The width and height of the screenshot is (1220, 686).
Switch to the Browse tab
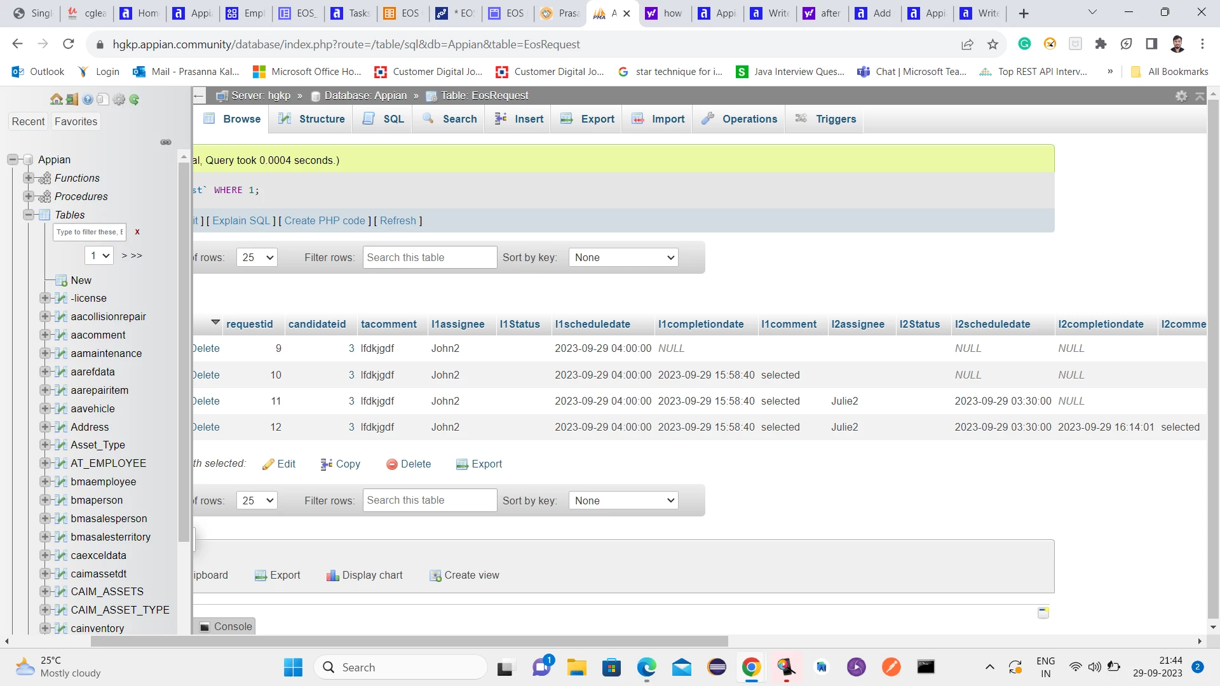coord(231,119)
